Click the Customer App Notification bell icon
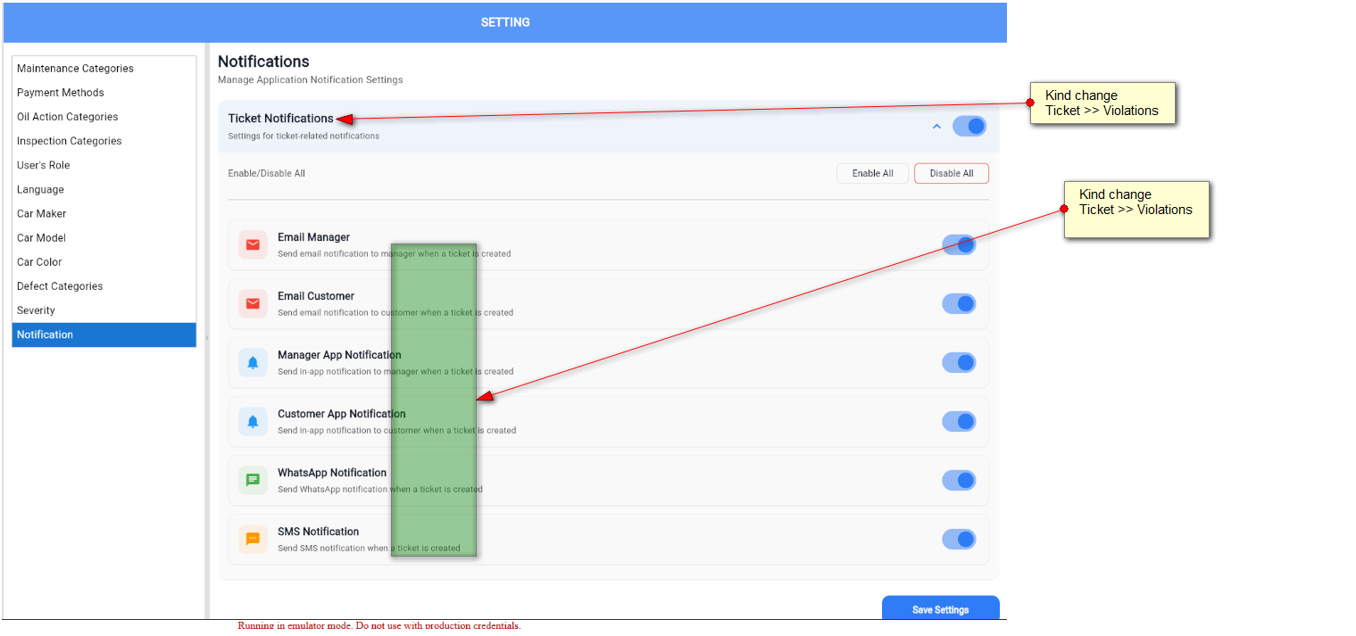The image size is (1356, 636). tap(253, 422)
